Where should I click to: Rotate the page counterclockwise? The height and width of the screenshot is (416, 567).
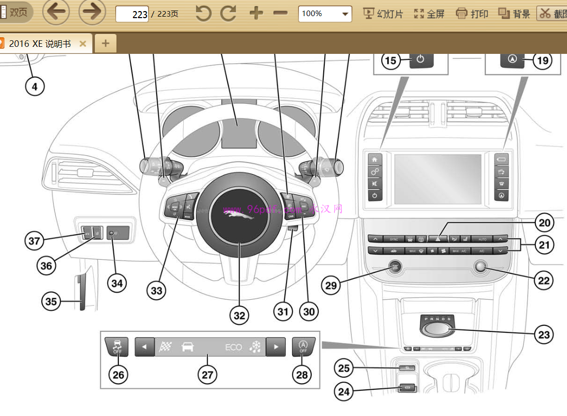[203, 14]
